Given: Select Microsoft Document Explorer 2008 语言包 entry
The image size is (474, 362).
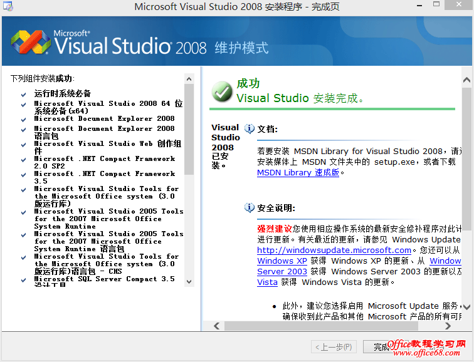Looking at the screenshot, I should pyautogui.click(x=104, y=132).
